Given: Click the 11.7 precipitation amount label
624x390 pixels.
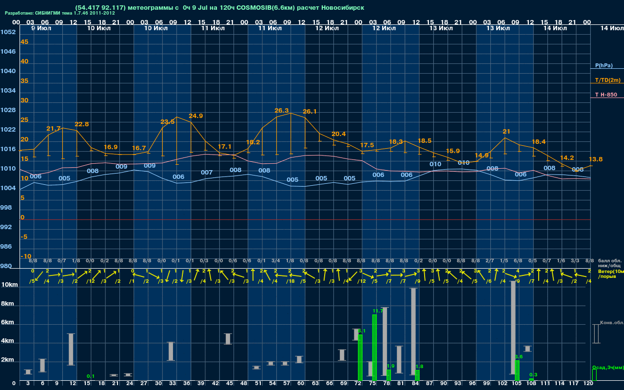Looking at the screenshot, I should point(378,311).
